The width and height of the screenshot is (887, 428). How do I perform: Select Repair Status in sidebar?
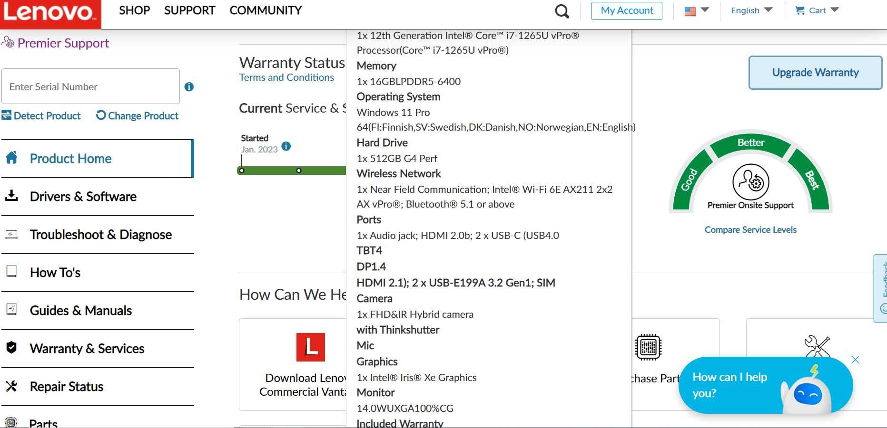(x=98, y=386)
